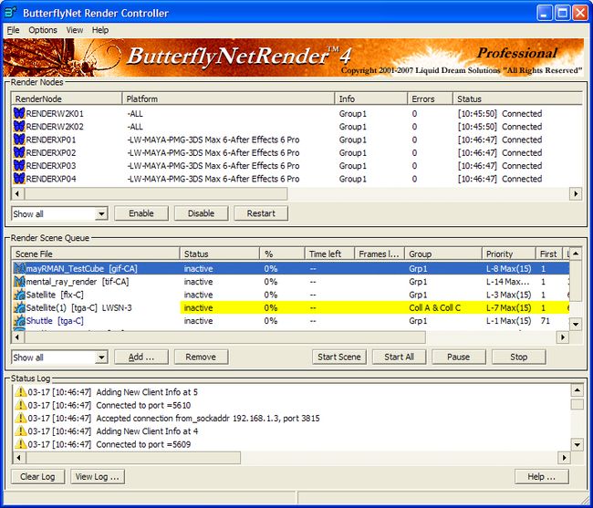Click the butterfly icon beside RENDERW2K01
Image resolution: width=593 pixels, height=508 pixels.
19,113
